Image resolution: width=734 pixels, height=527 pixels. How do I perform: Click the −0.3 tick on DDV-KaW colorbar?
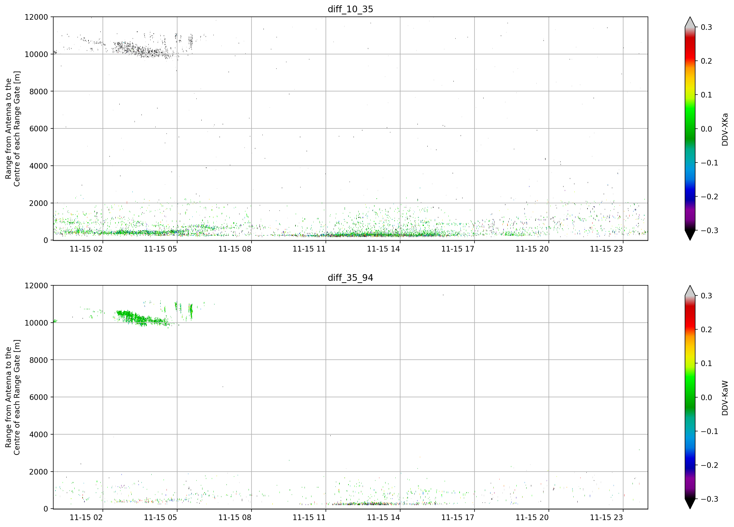coord(709,499)
